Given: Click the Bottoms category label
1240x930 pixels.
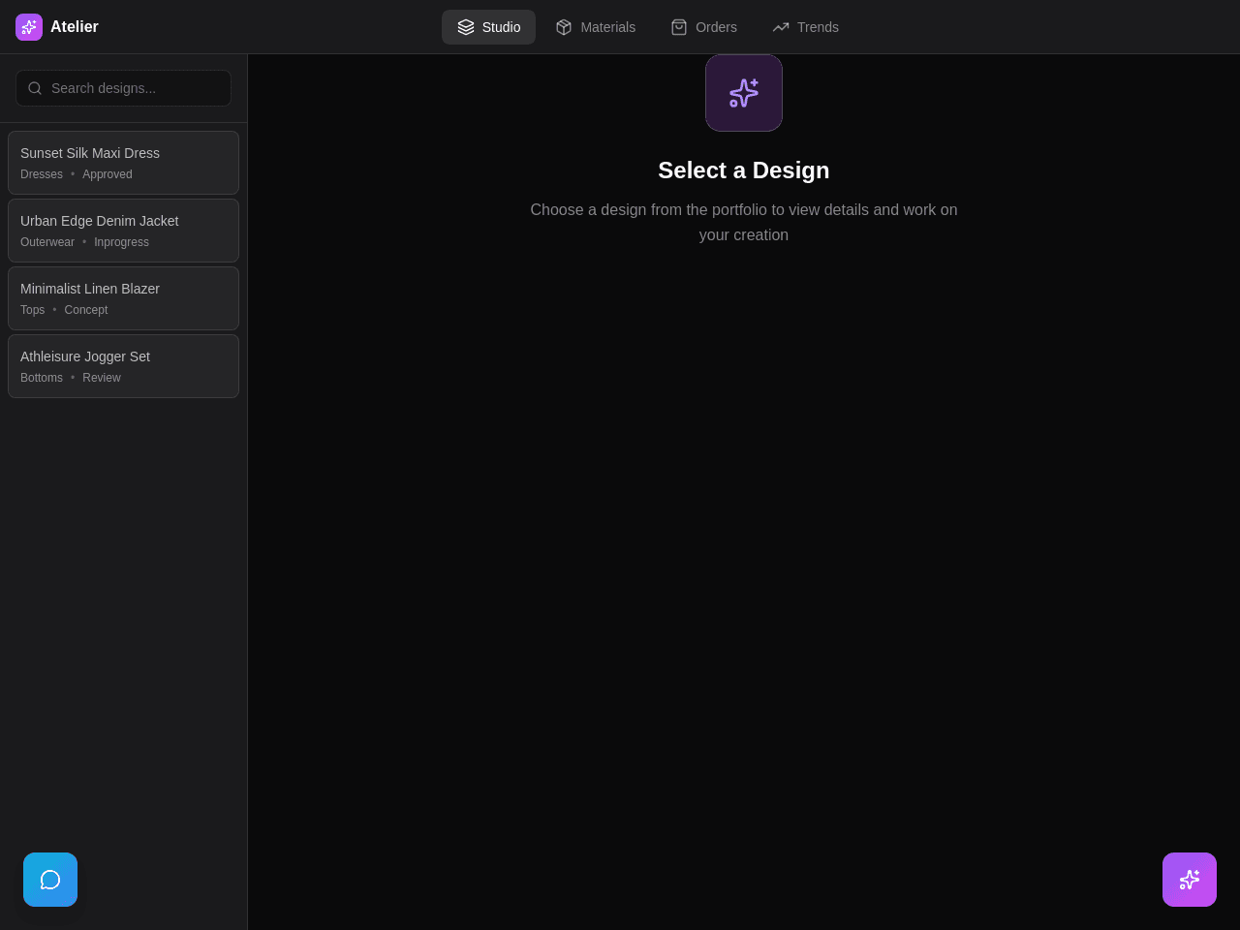Looking at the screenshot, I should point(42,378).
